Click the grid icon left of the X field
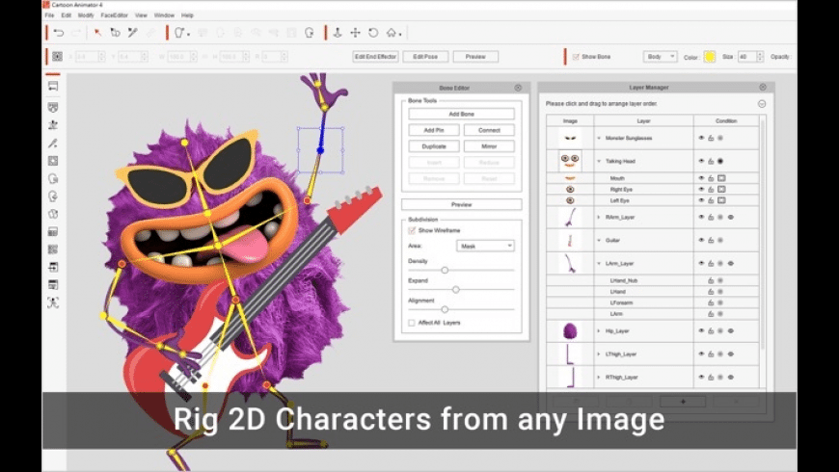This screenshot has height=472, width=839. click(57, 56)
